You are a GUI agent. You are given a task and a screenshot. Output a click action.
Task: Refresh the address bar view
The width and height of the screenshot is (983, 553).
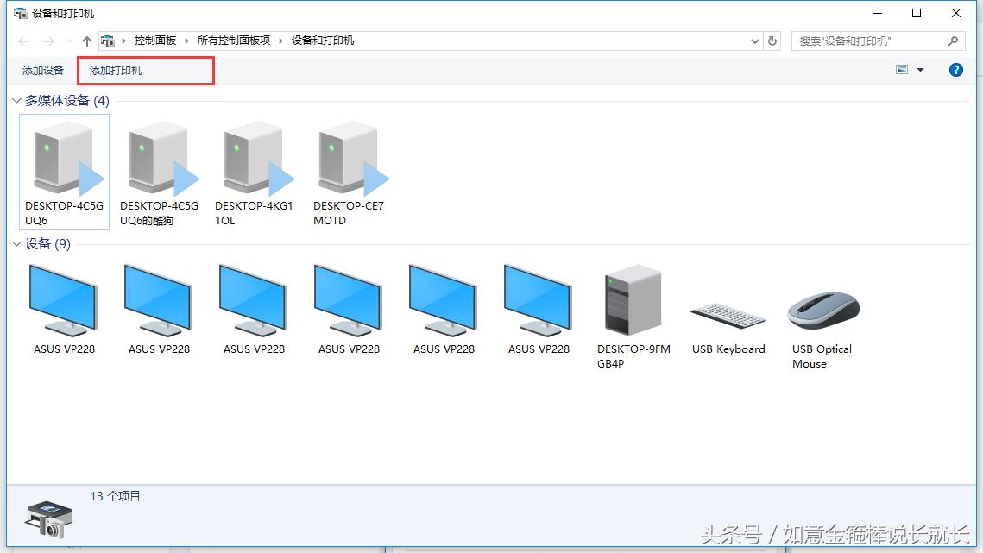pyautogui.click(x=772, y=41)
